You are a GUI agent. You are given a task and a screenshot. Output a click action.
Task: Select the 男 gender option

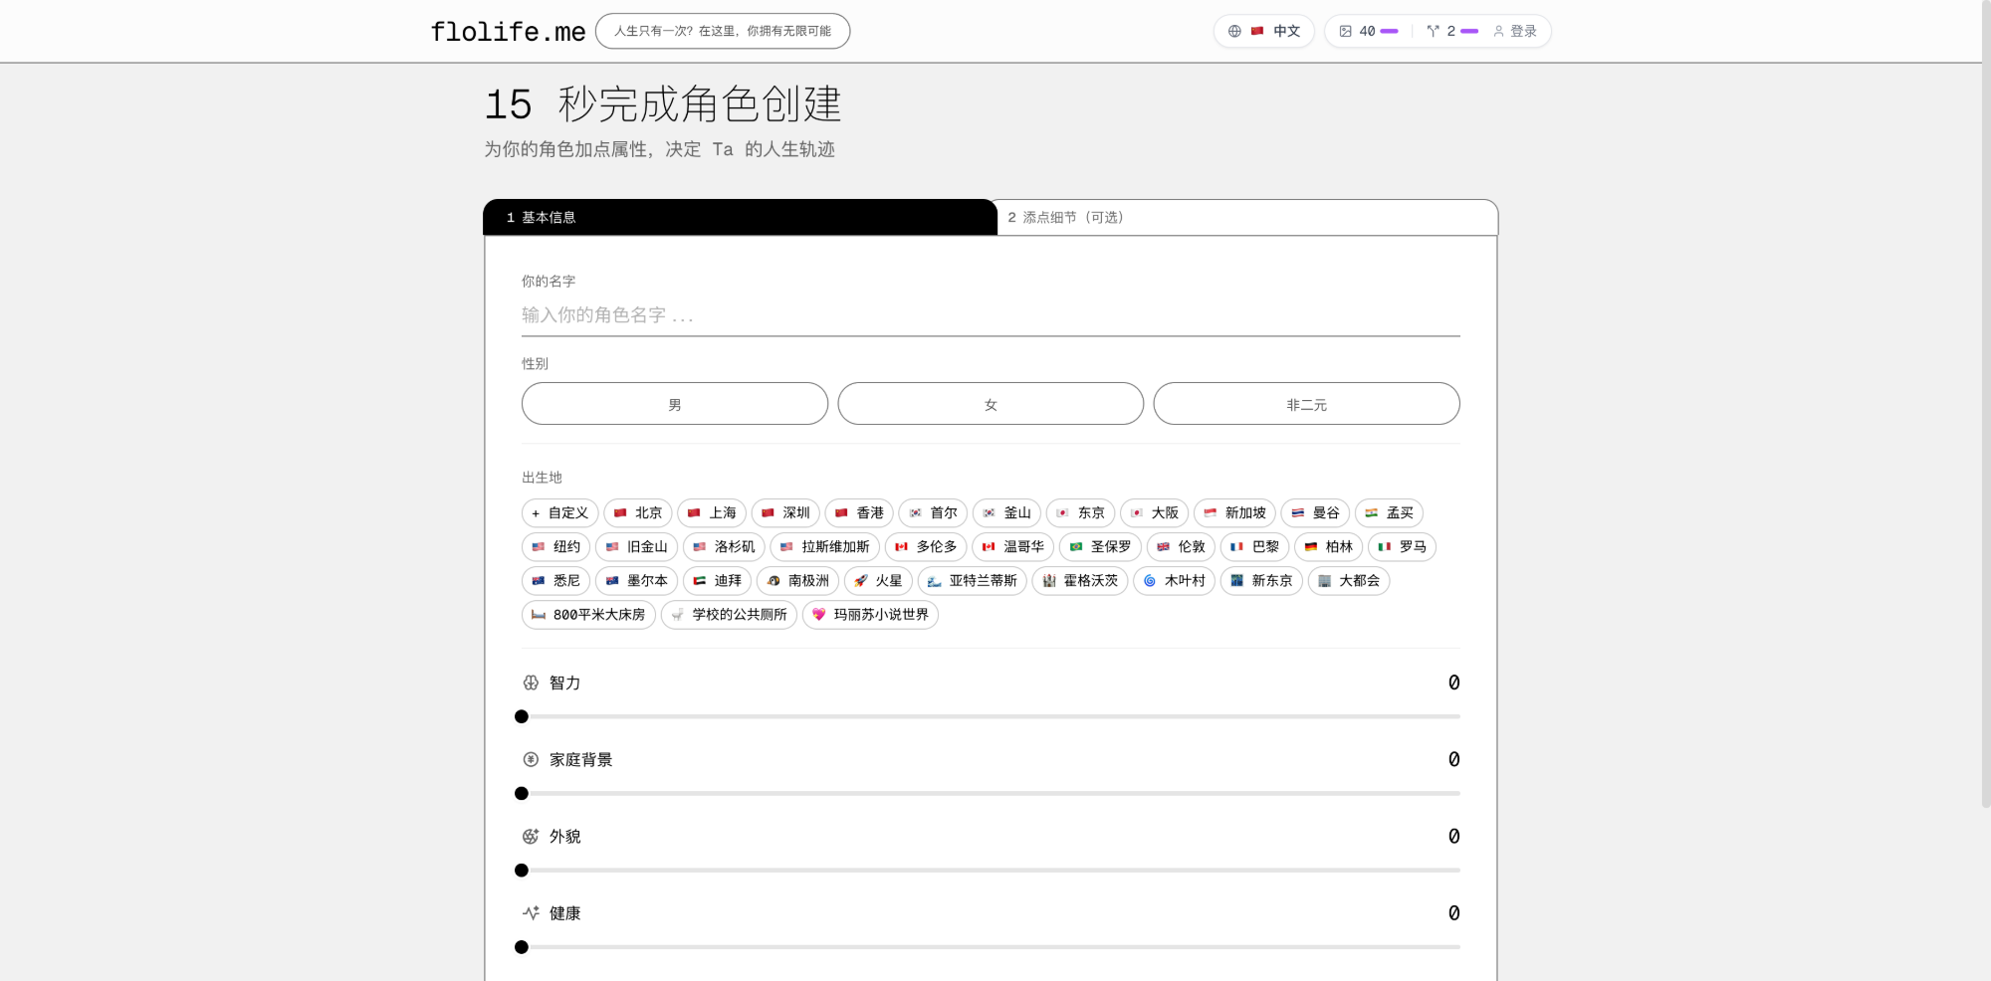pyautogui.click(x=674, y=403)
